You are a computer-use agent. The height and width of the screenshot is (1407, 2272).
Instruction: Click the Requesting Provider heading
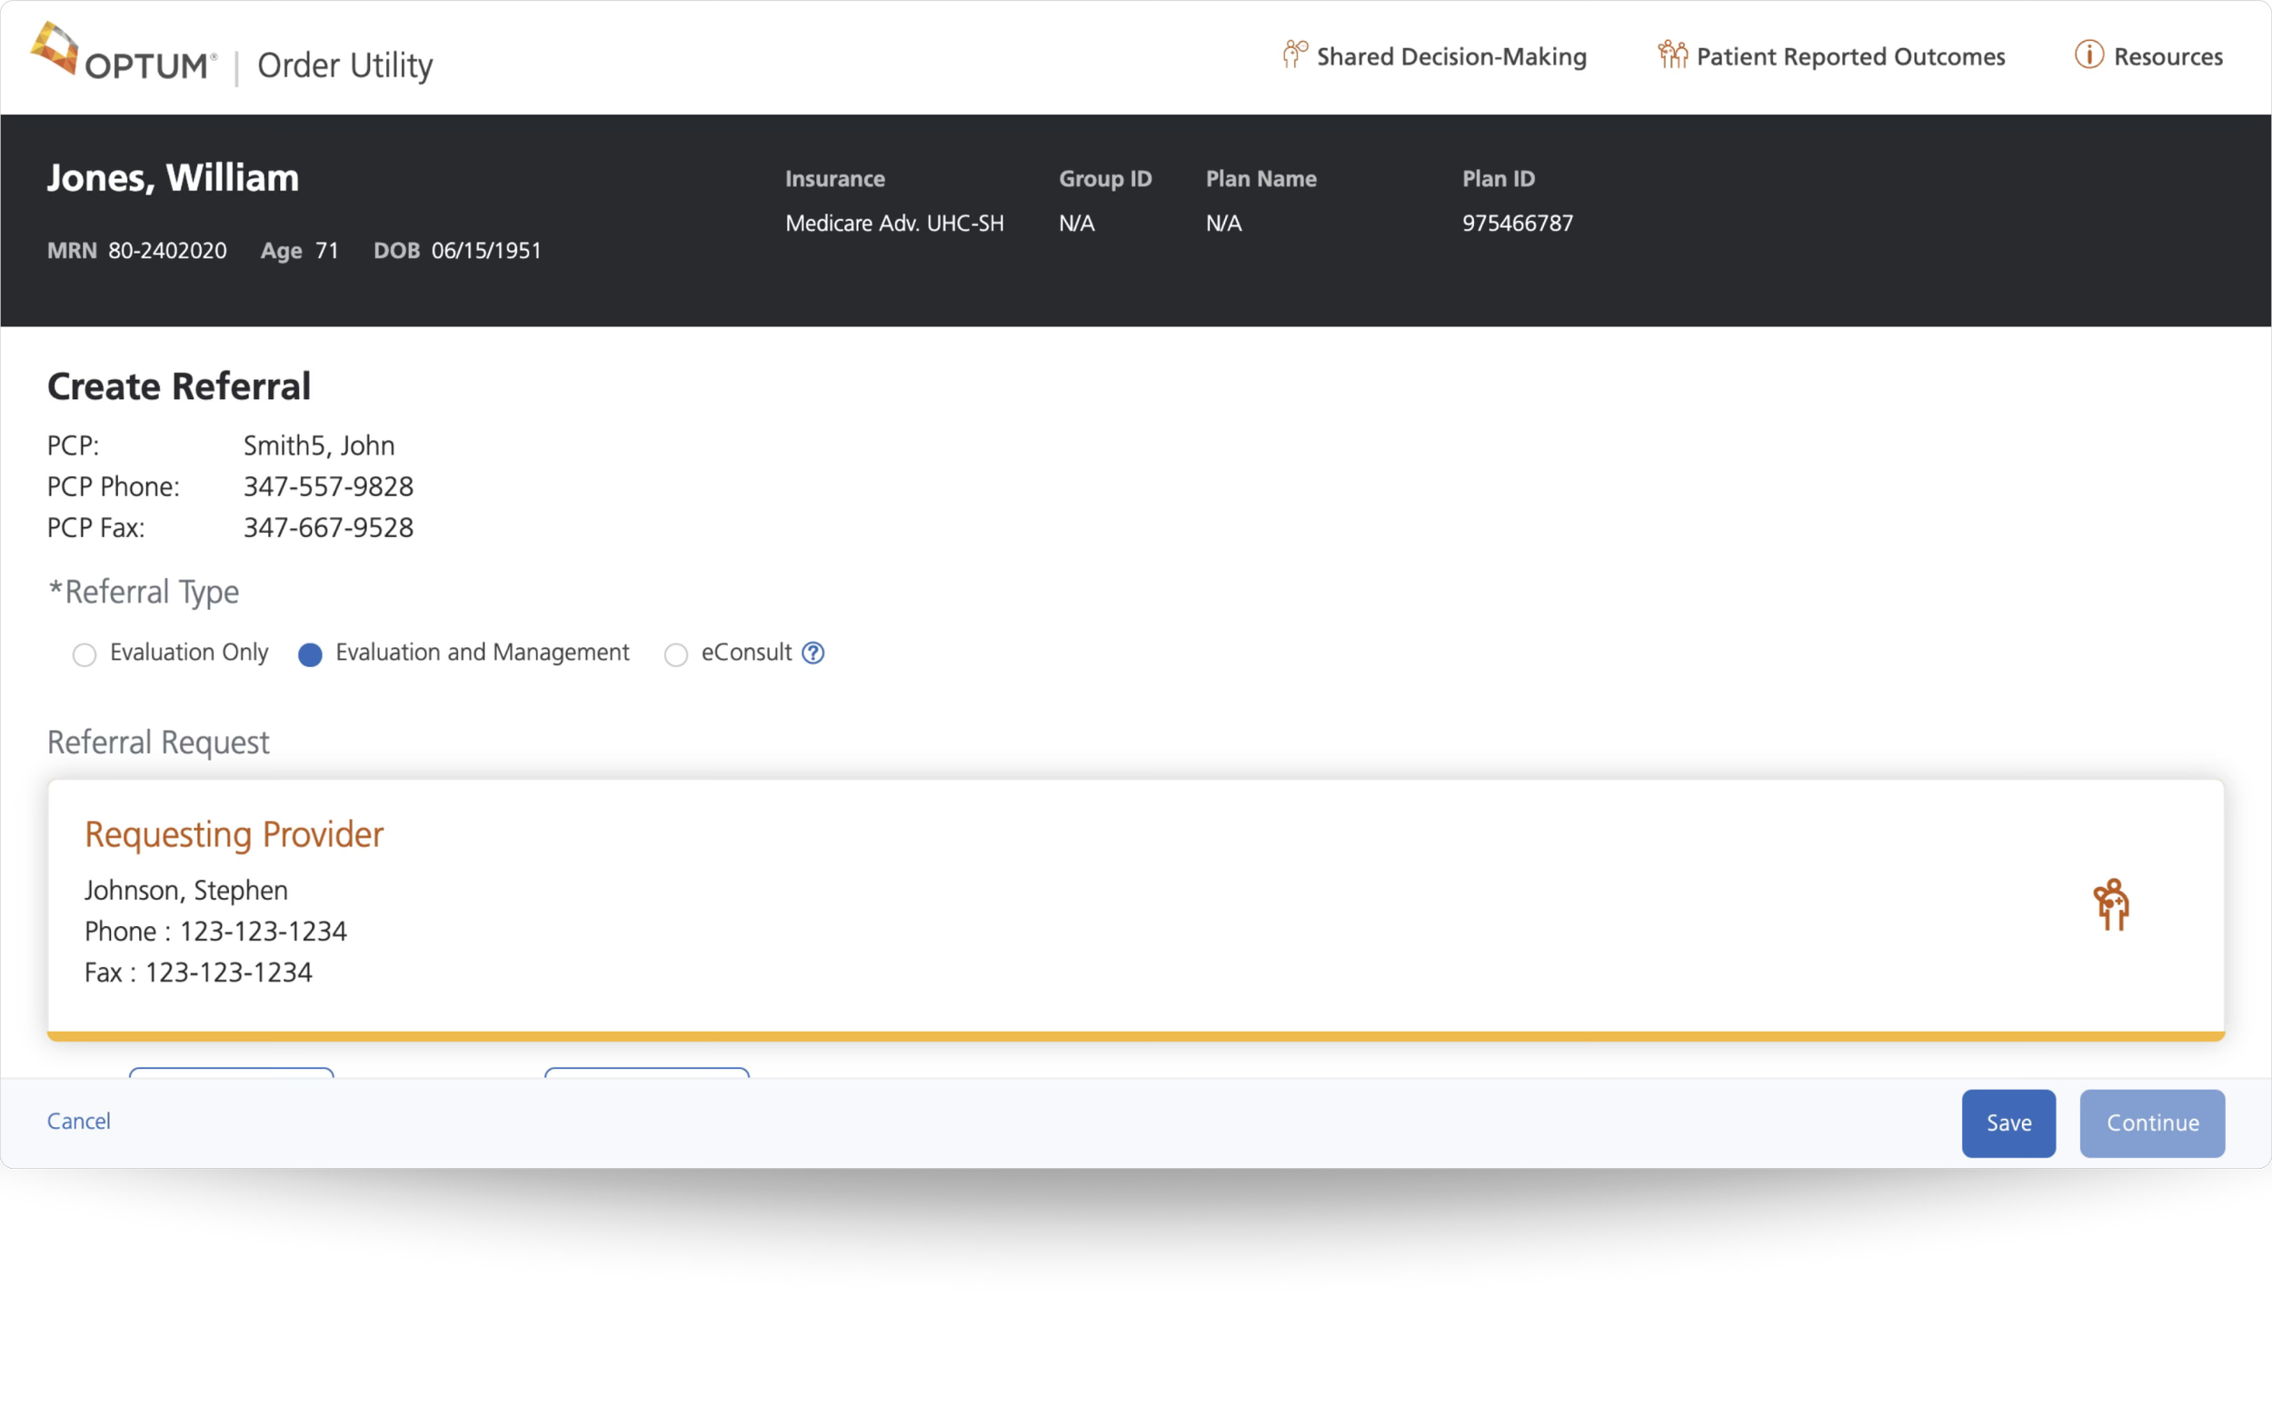click(x=234, y=834)
